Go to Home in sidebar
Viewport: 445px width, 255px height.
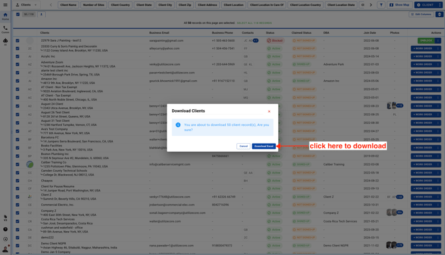tap(5, 16)
